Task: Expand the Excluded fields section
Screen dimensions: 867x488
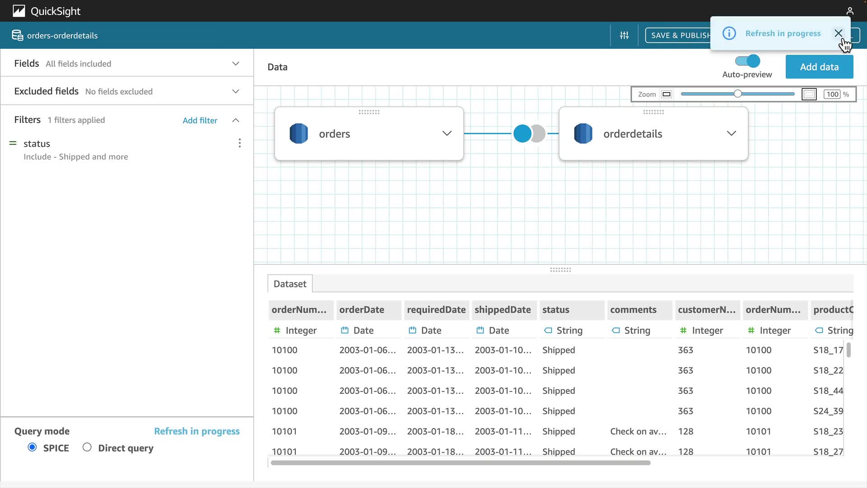Action: coord(235,91)
